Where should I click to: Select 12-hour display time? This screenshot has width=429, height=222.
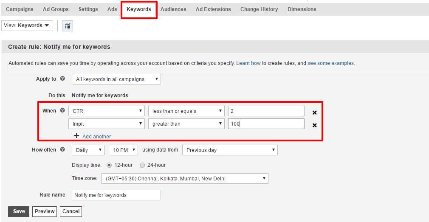point(109,165)
